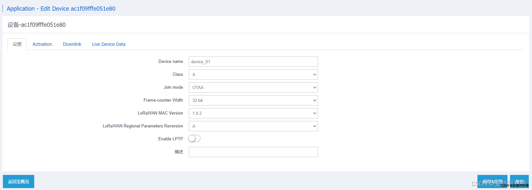Open the Class dropdown
The width and height of the screenshot is (532, 190).
point(253,75)
